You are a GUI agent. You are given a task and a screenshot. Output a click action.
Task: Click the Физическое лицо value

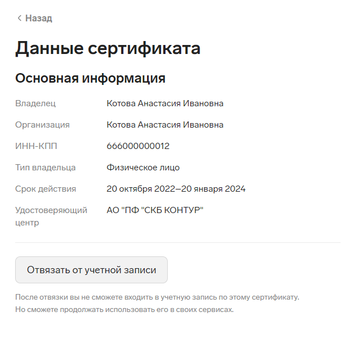[x=143, y=168]
